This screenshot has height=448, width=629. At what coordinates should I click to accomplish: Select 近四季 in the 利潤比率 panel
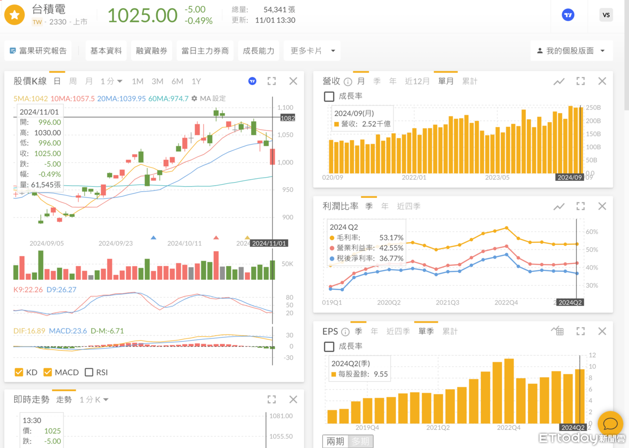click(x=409, y=206)
